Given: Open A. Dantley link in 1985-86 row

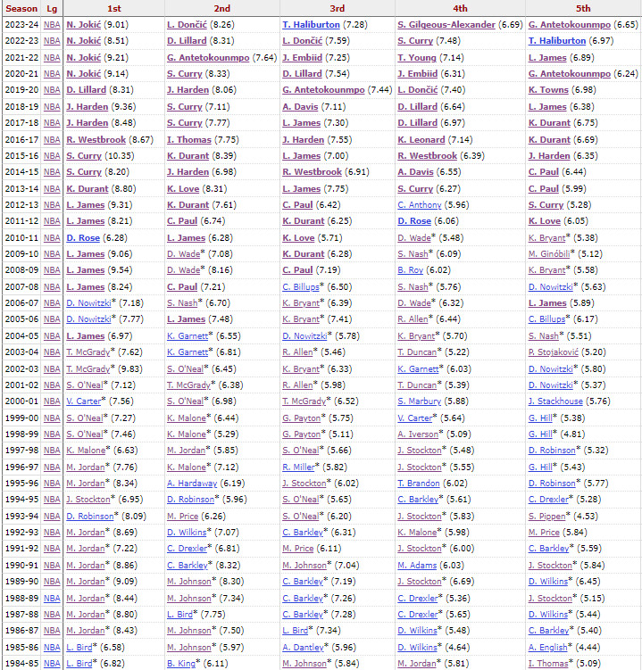Looking at the screenshot, I should (303, 648).
